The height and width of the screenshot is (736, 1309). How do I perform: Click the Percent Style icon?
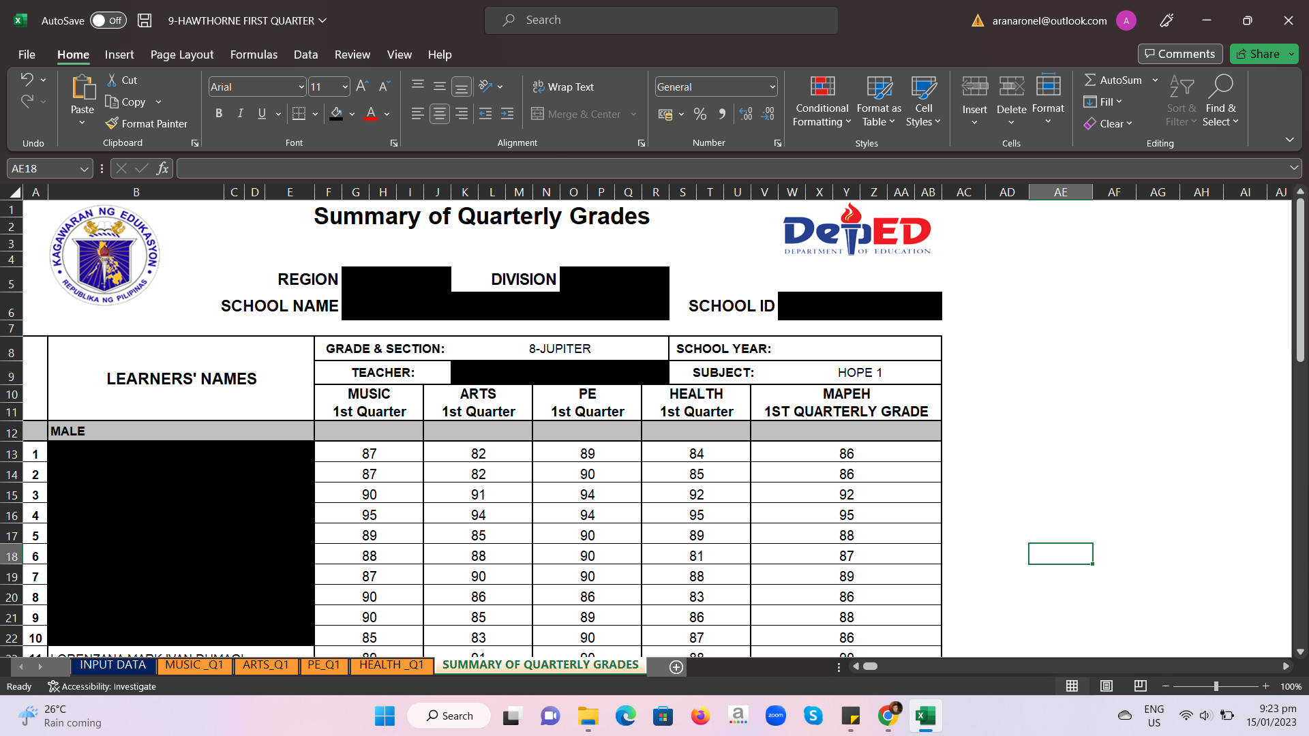[700, 114]
